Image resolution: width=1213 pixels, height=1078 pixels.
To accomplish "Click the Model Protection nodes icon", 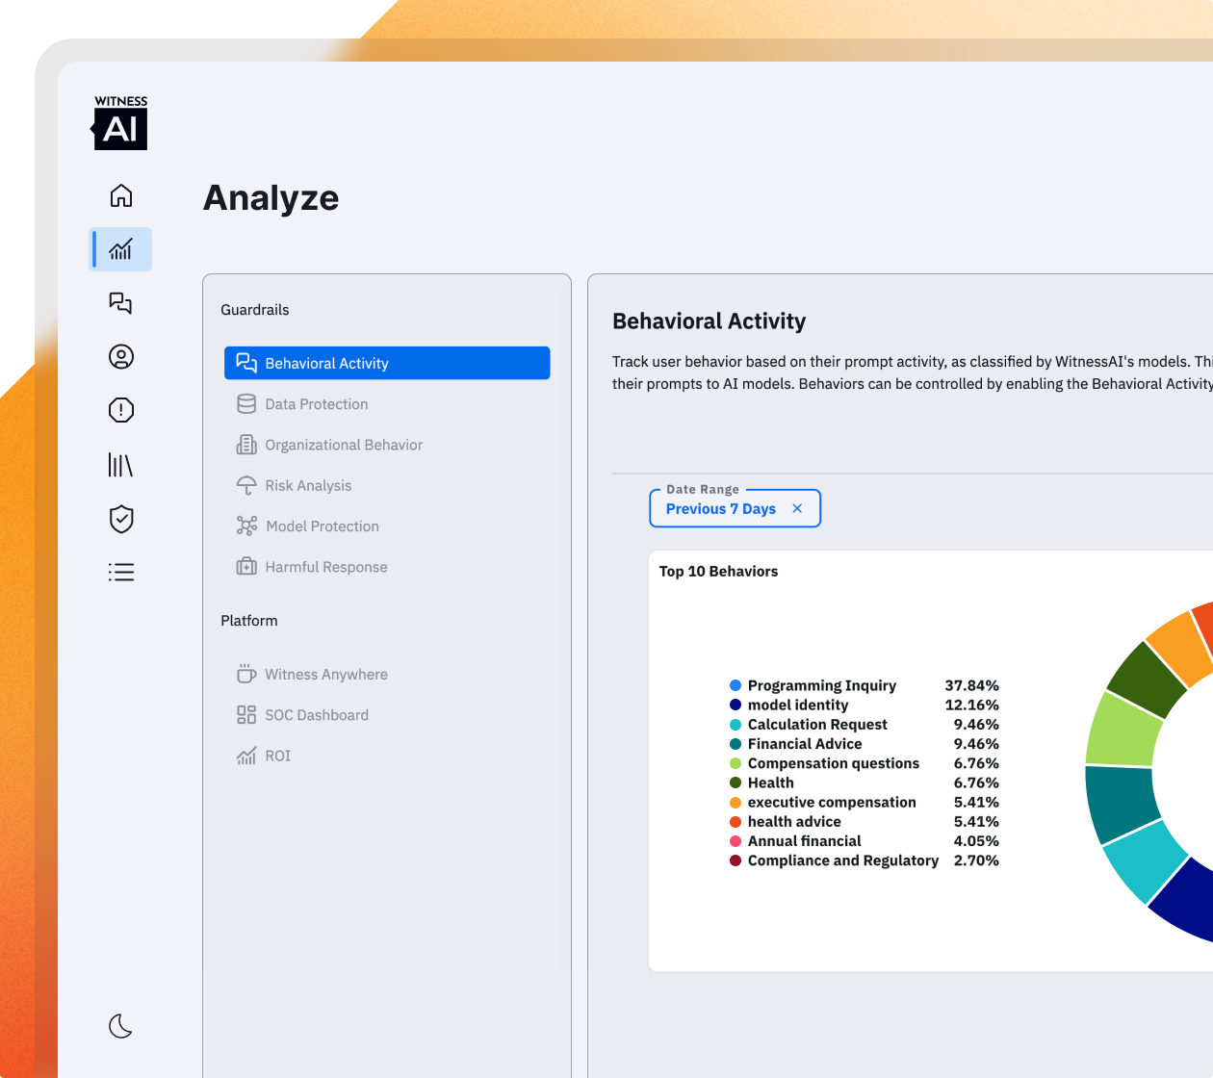I will [246, 526].
